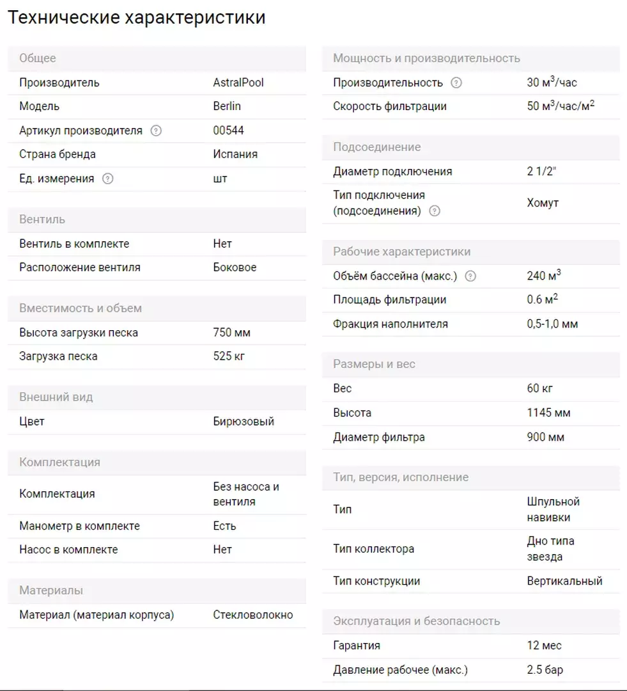The height and width of the screenshot is (691, 627).
Task: Click the Испания country value
Action: pos(235,154)
